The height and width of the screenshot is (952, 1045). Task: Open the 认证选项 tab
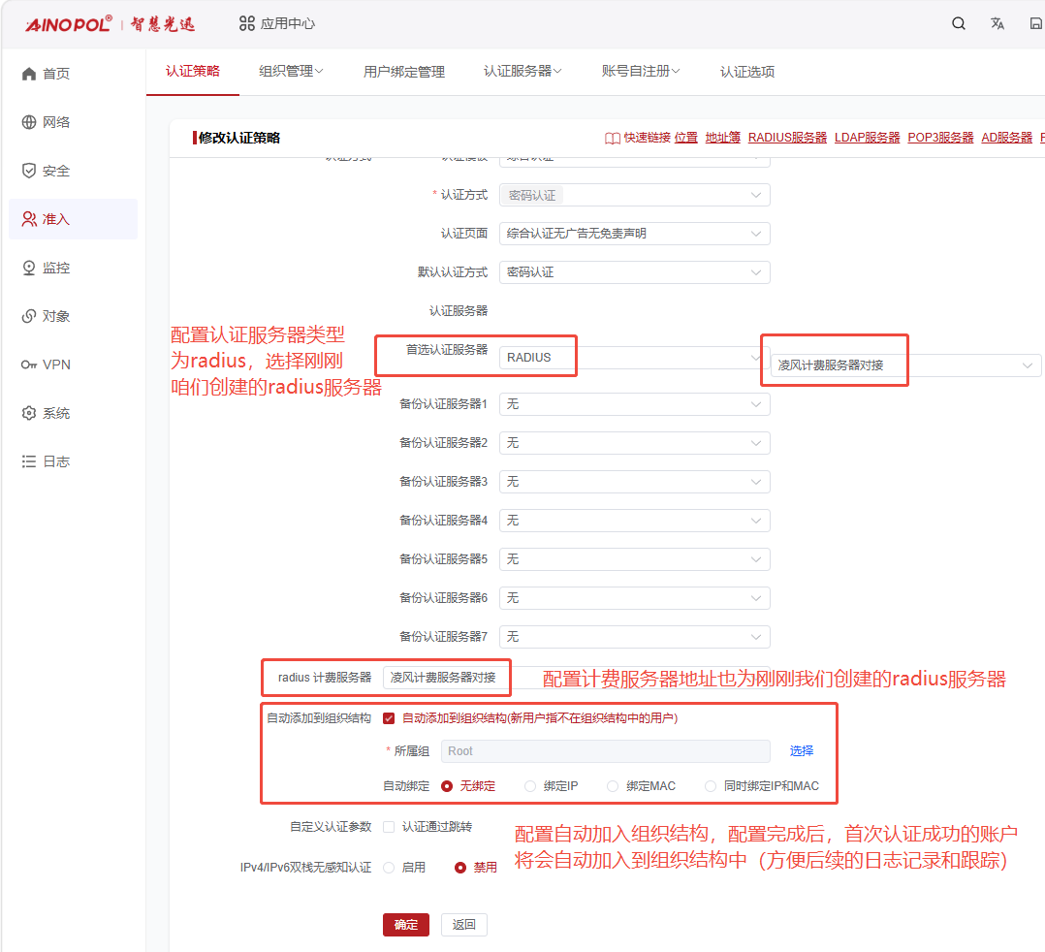pos(747,72)
